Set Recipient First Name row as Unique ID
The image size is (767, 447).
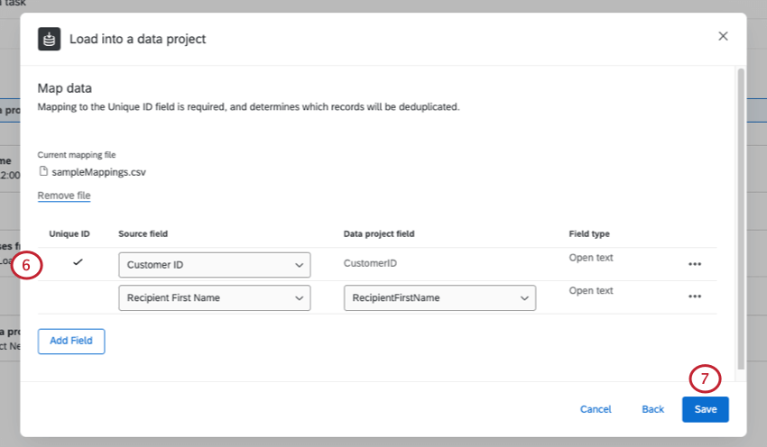78,297
